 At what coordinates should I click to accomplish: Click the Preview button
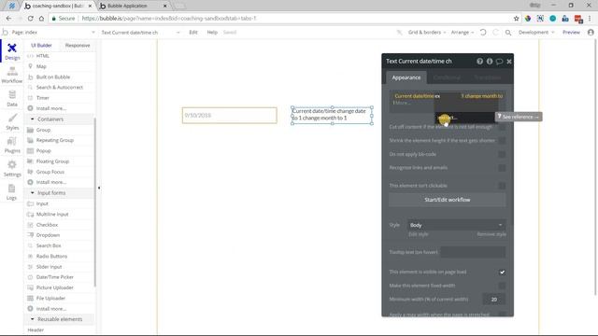571,33
